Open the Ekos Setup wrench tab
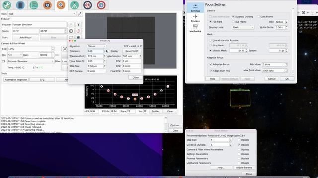Image resolution: width=318 pixels, height=178 pixels. coord(7,5)
